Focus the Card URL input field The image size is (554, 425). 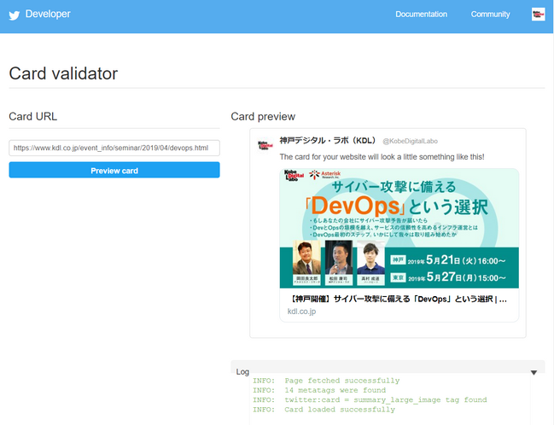114,148
